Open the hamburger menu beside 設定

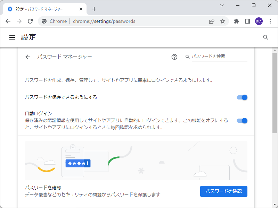click(12, 37)
